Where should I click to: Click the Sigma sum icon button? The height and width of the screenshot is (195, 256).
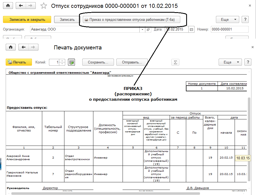pyautogui.click(x=175, y=62)
